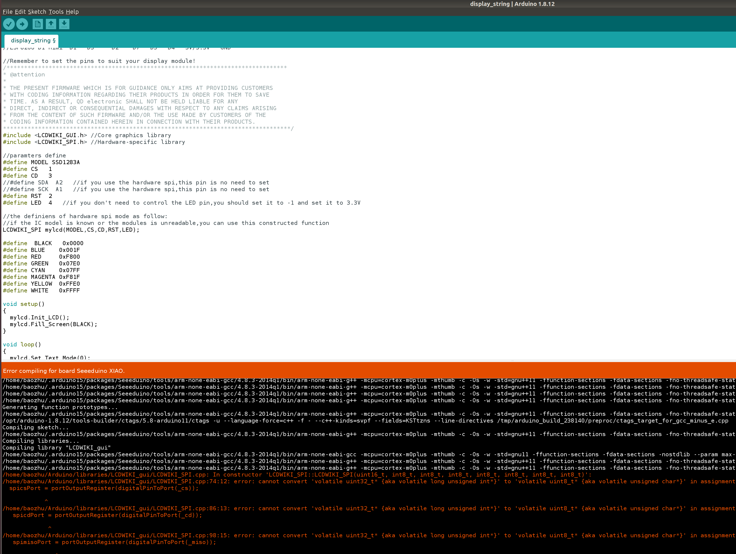The width and height of the screenshot is (736, 554).
Task: Click 'spicdPort = portOutputRegister' error snippet
Action: tap(107, 515)
